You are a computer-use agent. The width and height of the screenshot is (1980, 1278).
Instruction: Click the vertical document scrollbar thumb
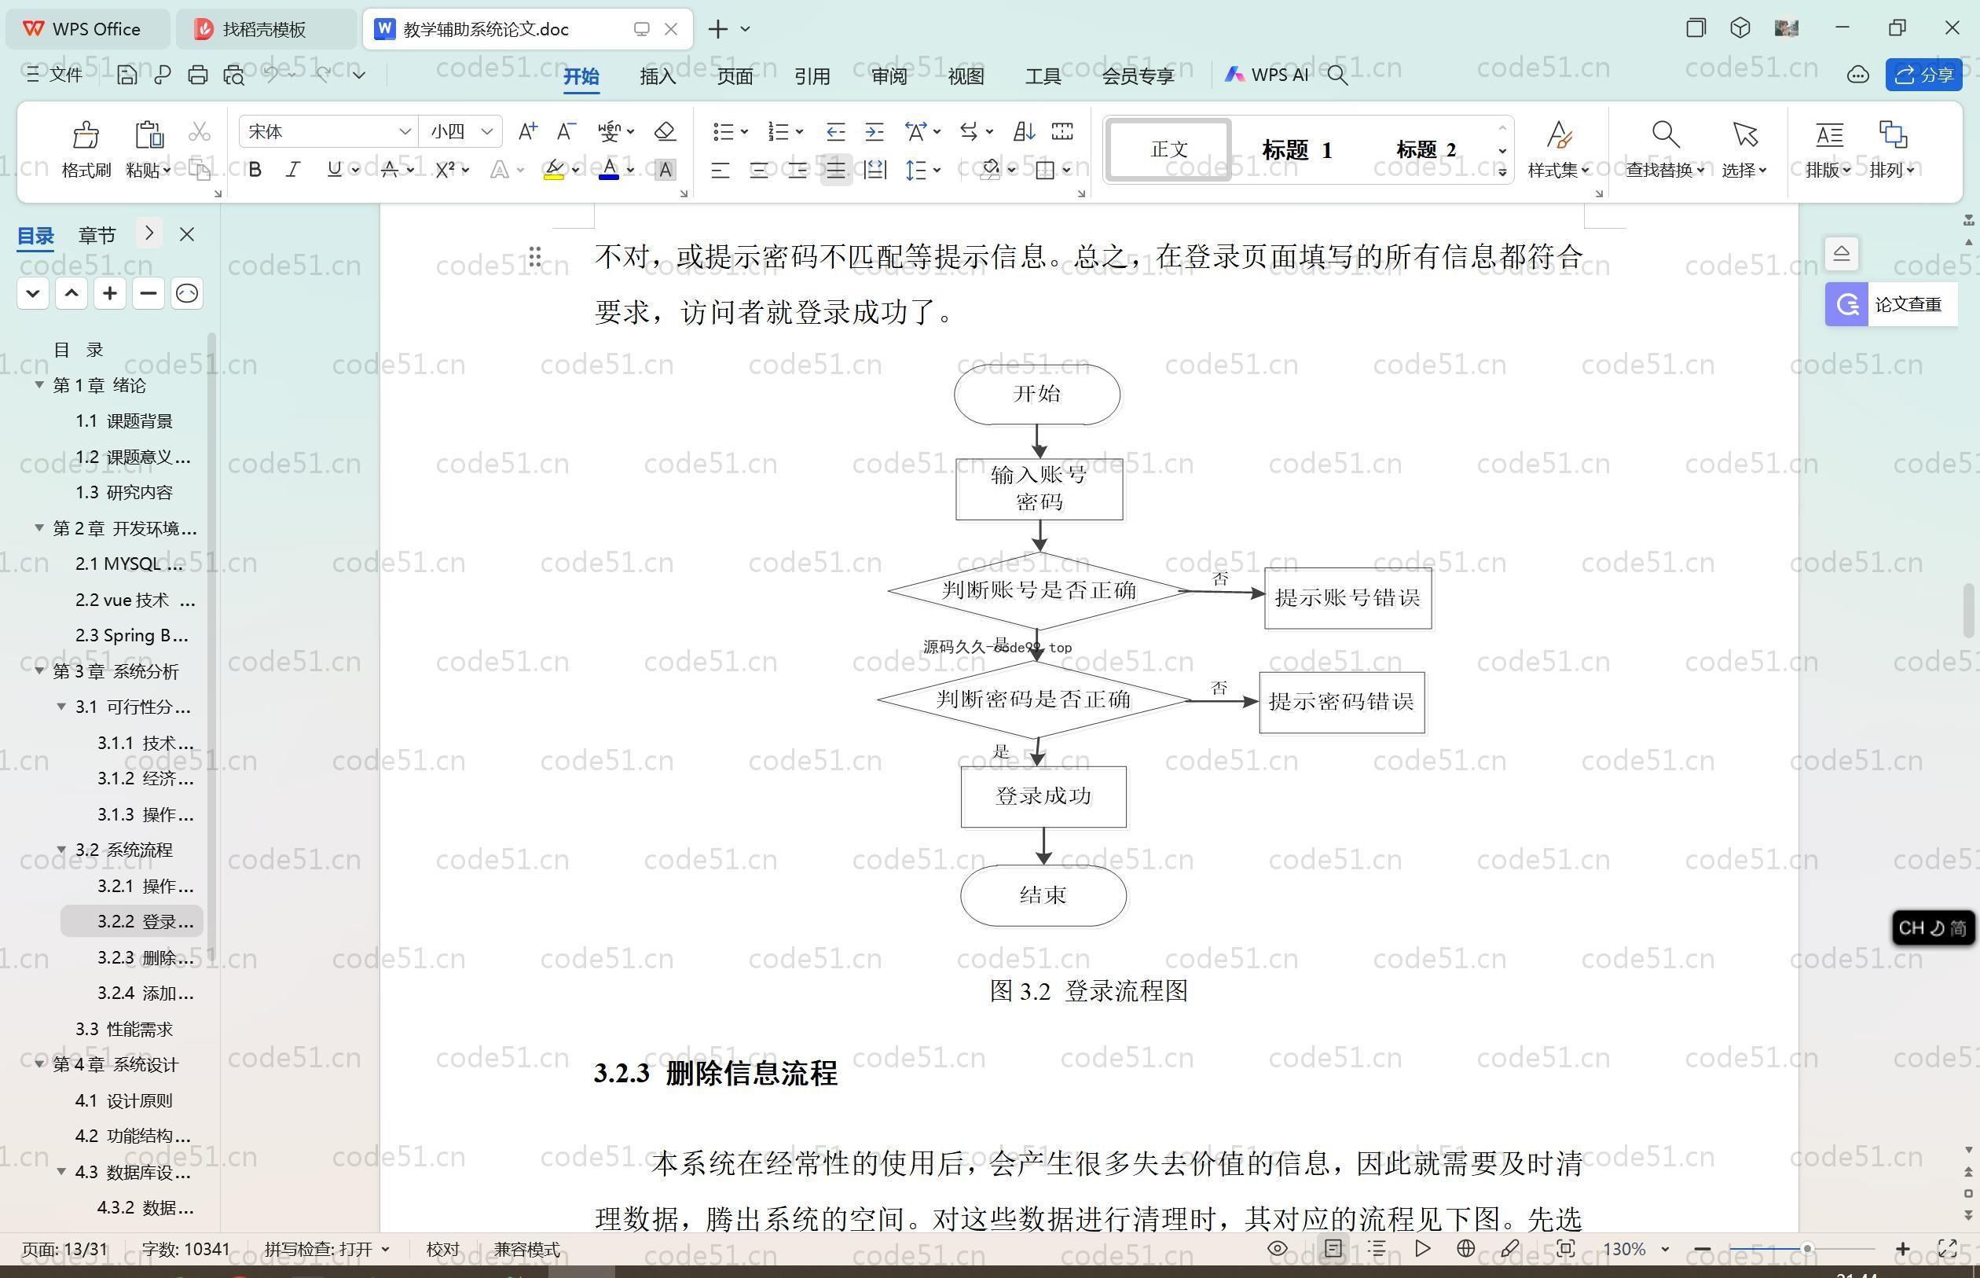[x=1969, y=611]
